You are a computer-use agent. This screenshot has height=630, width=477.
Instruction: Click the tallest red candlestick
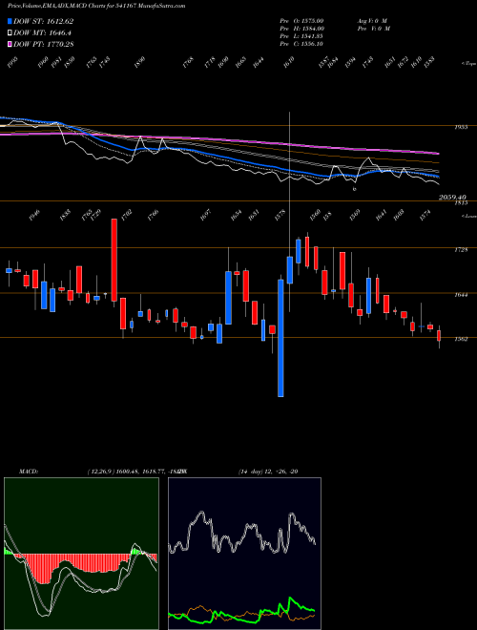114,260
